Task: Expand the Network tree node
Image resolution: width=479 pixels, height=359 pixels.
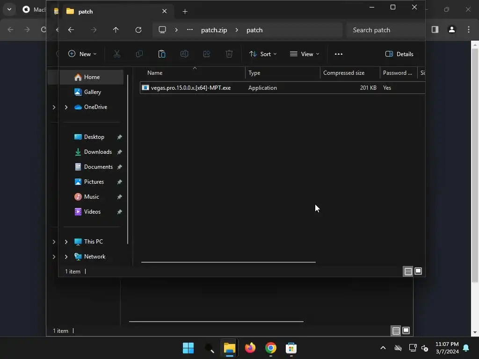Action: (66, 257)
